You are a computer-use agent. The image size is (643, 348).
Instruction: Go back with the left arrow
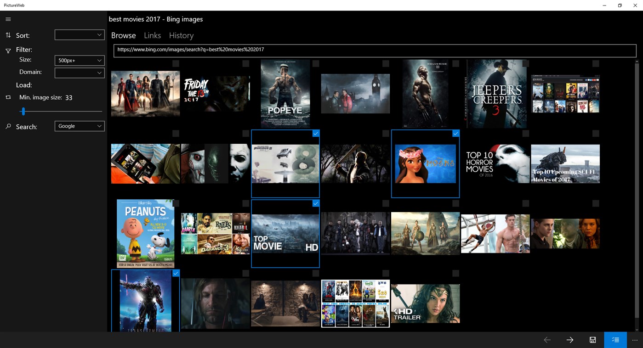(x=547, y=340)
